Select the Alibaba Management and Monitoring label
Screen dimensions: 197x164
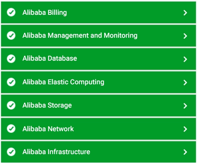coord(80,36)
